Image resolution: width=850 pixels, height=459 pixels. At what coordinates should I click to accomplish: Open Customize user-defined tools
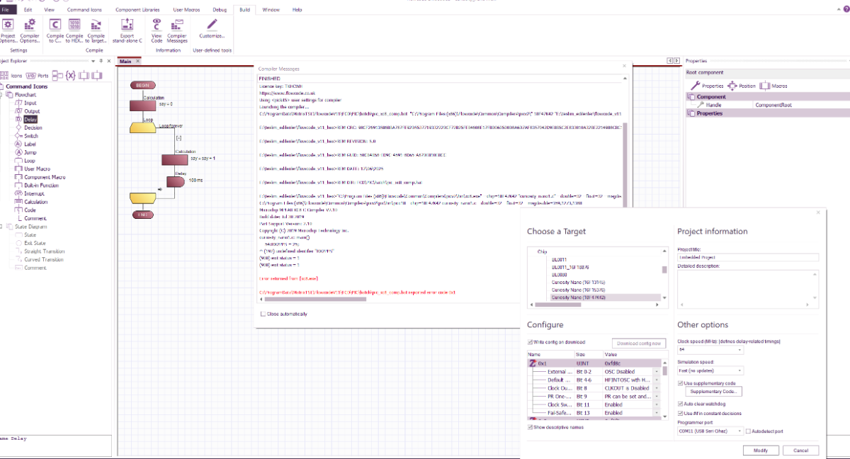coord(212,28)
